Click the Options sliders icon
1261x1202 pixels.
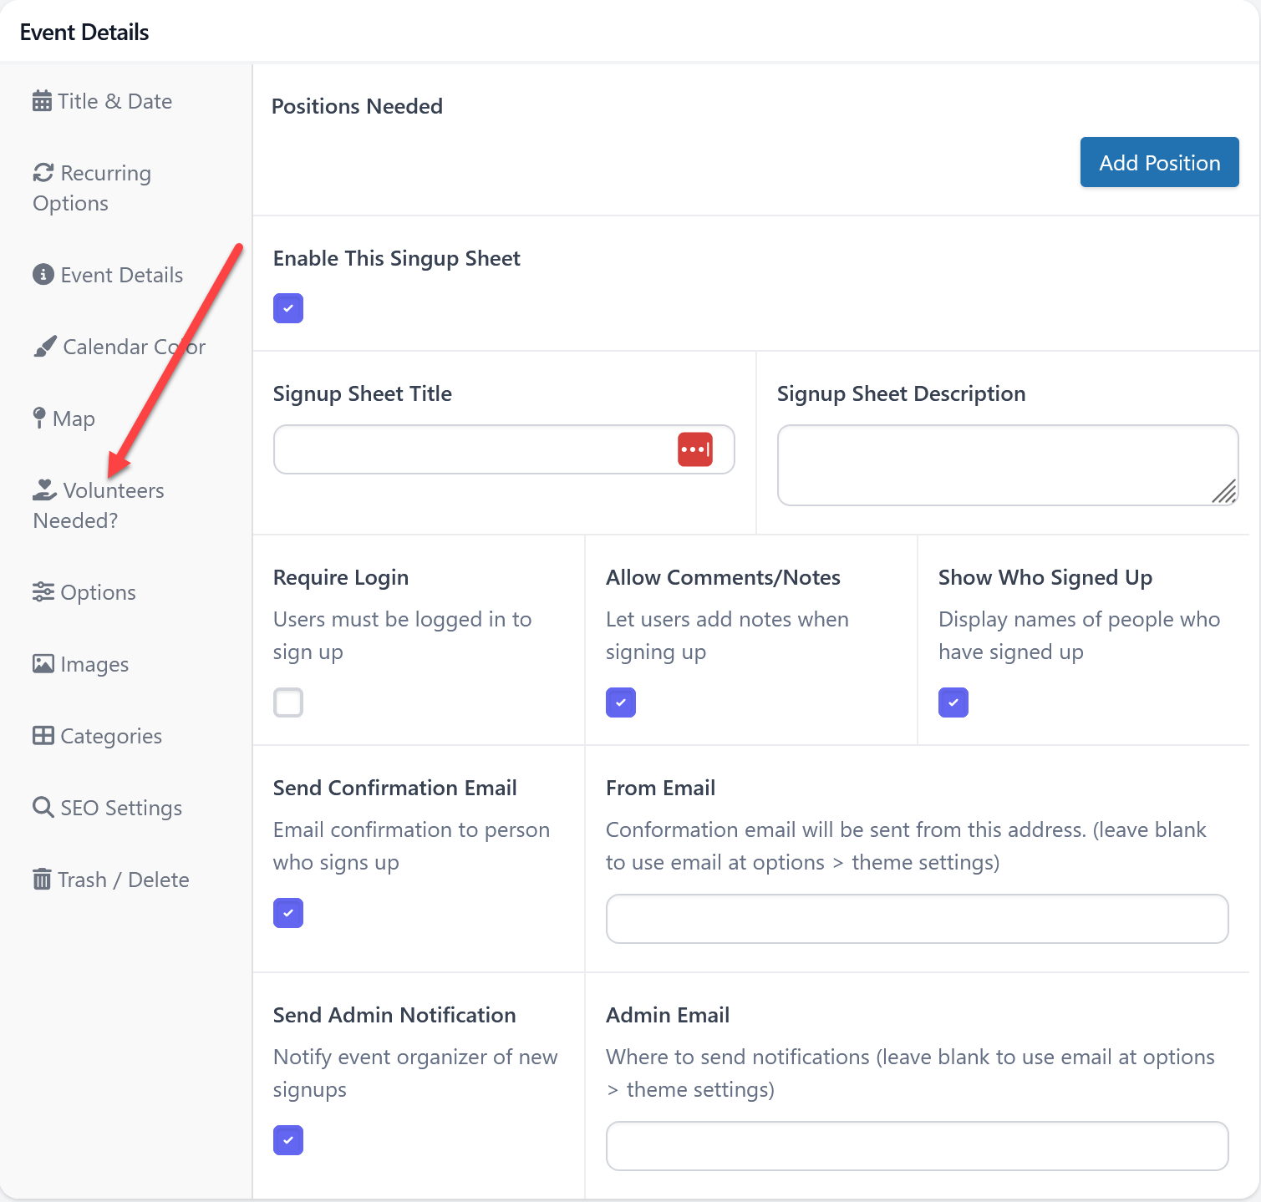43,592
